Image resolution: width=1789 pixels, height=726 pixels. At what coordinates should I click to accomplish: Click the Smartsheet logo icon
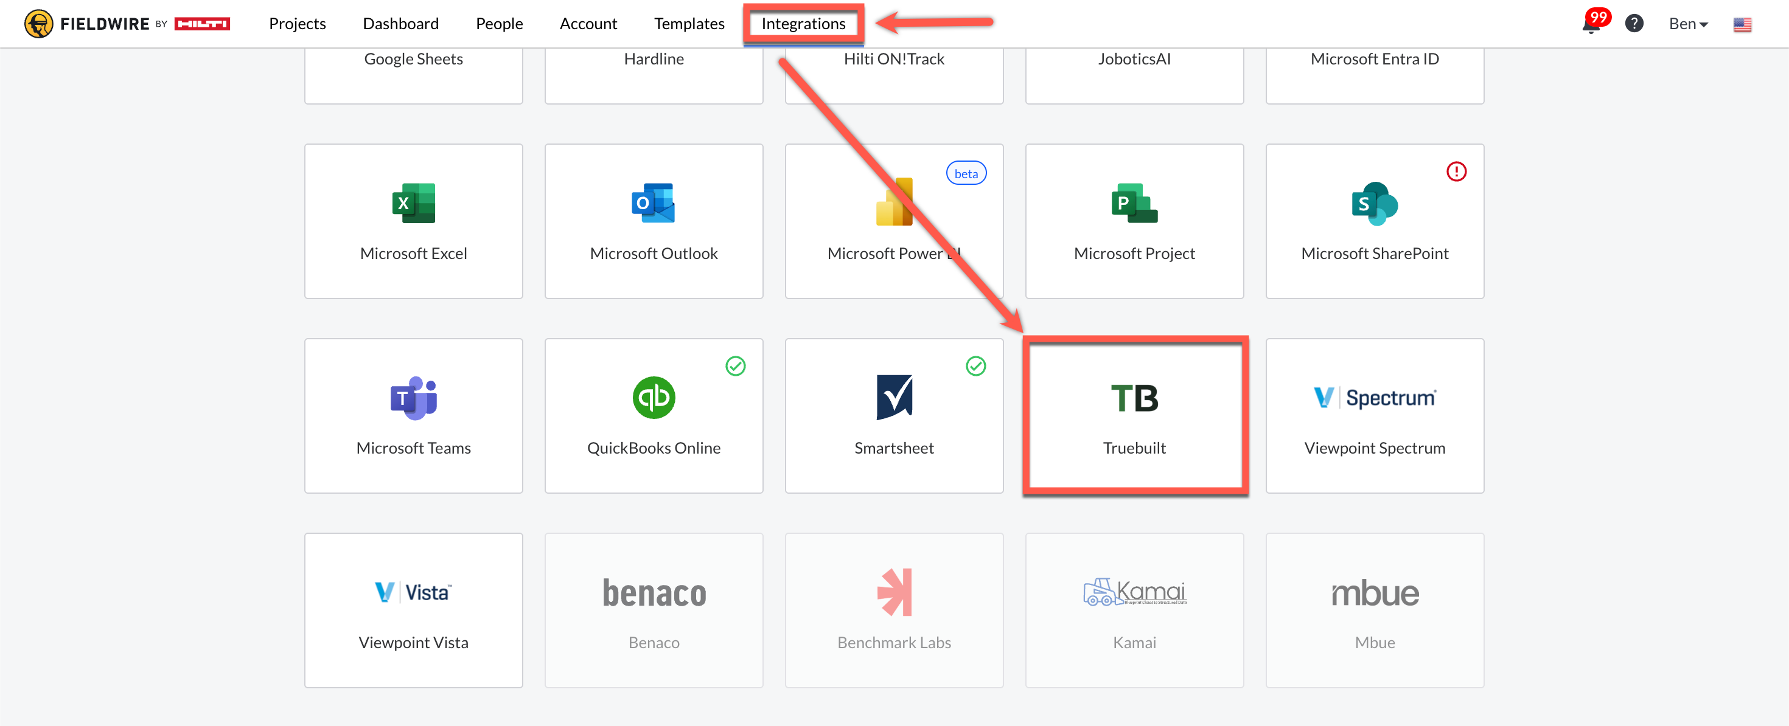(x=893, y=398)
